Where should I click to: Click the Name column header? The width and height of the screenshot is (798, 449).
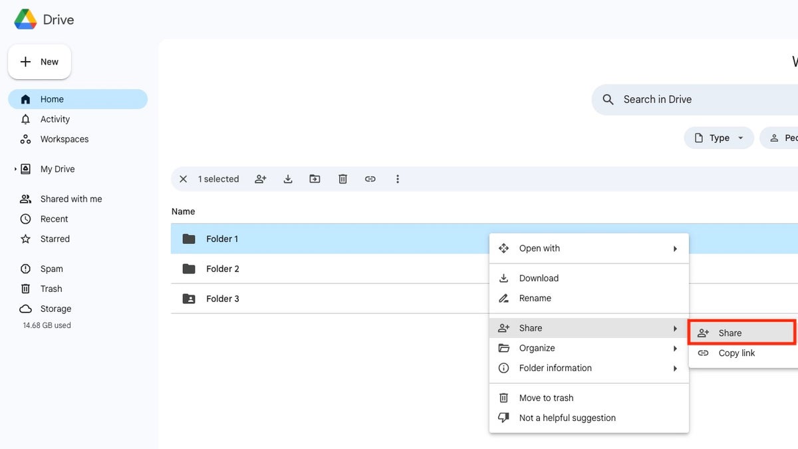coord(184,212)
